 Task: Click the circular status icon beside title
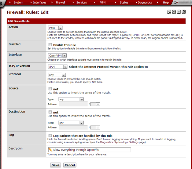point(174,12)
